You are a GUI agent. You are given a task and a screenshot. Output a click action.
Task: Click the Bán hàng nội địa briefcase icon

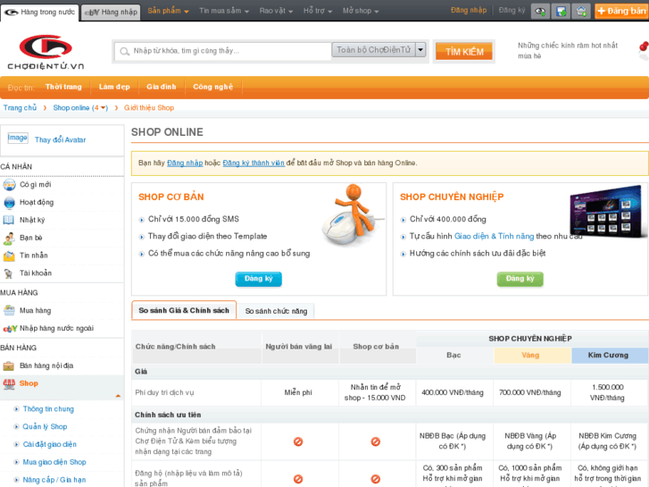(9, 366)
